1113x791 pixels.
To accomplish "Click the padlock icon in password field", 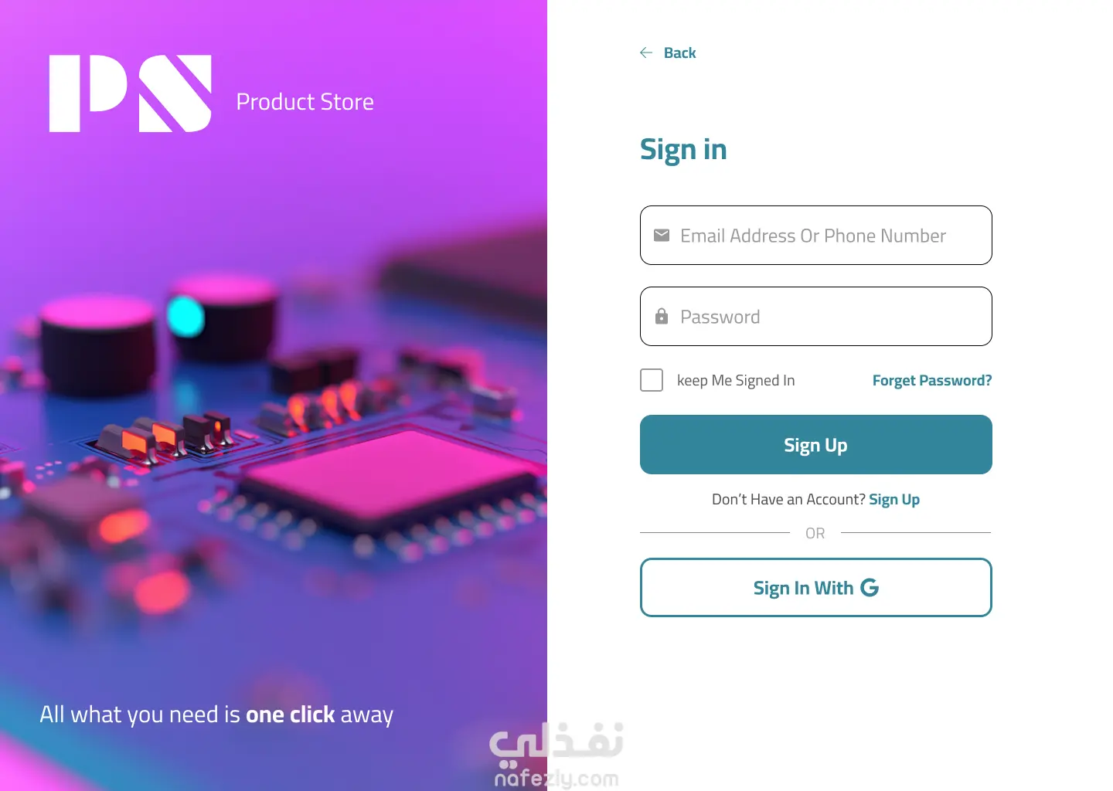I will pos(662,316).
